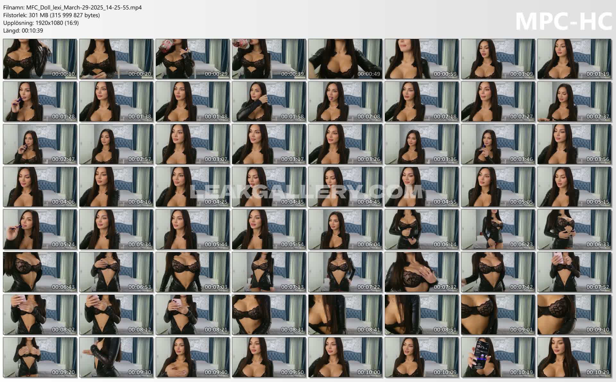Image resolution: width=616 pixels, height=382 pixels.
Task: Click the Längd 00:10:39 line
Action: coord(23,30)
